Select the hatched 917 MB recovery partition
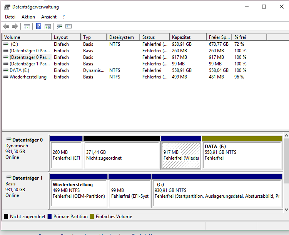Image resolution: width=289 pixels, height=235 pixels. [181, 153]
